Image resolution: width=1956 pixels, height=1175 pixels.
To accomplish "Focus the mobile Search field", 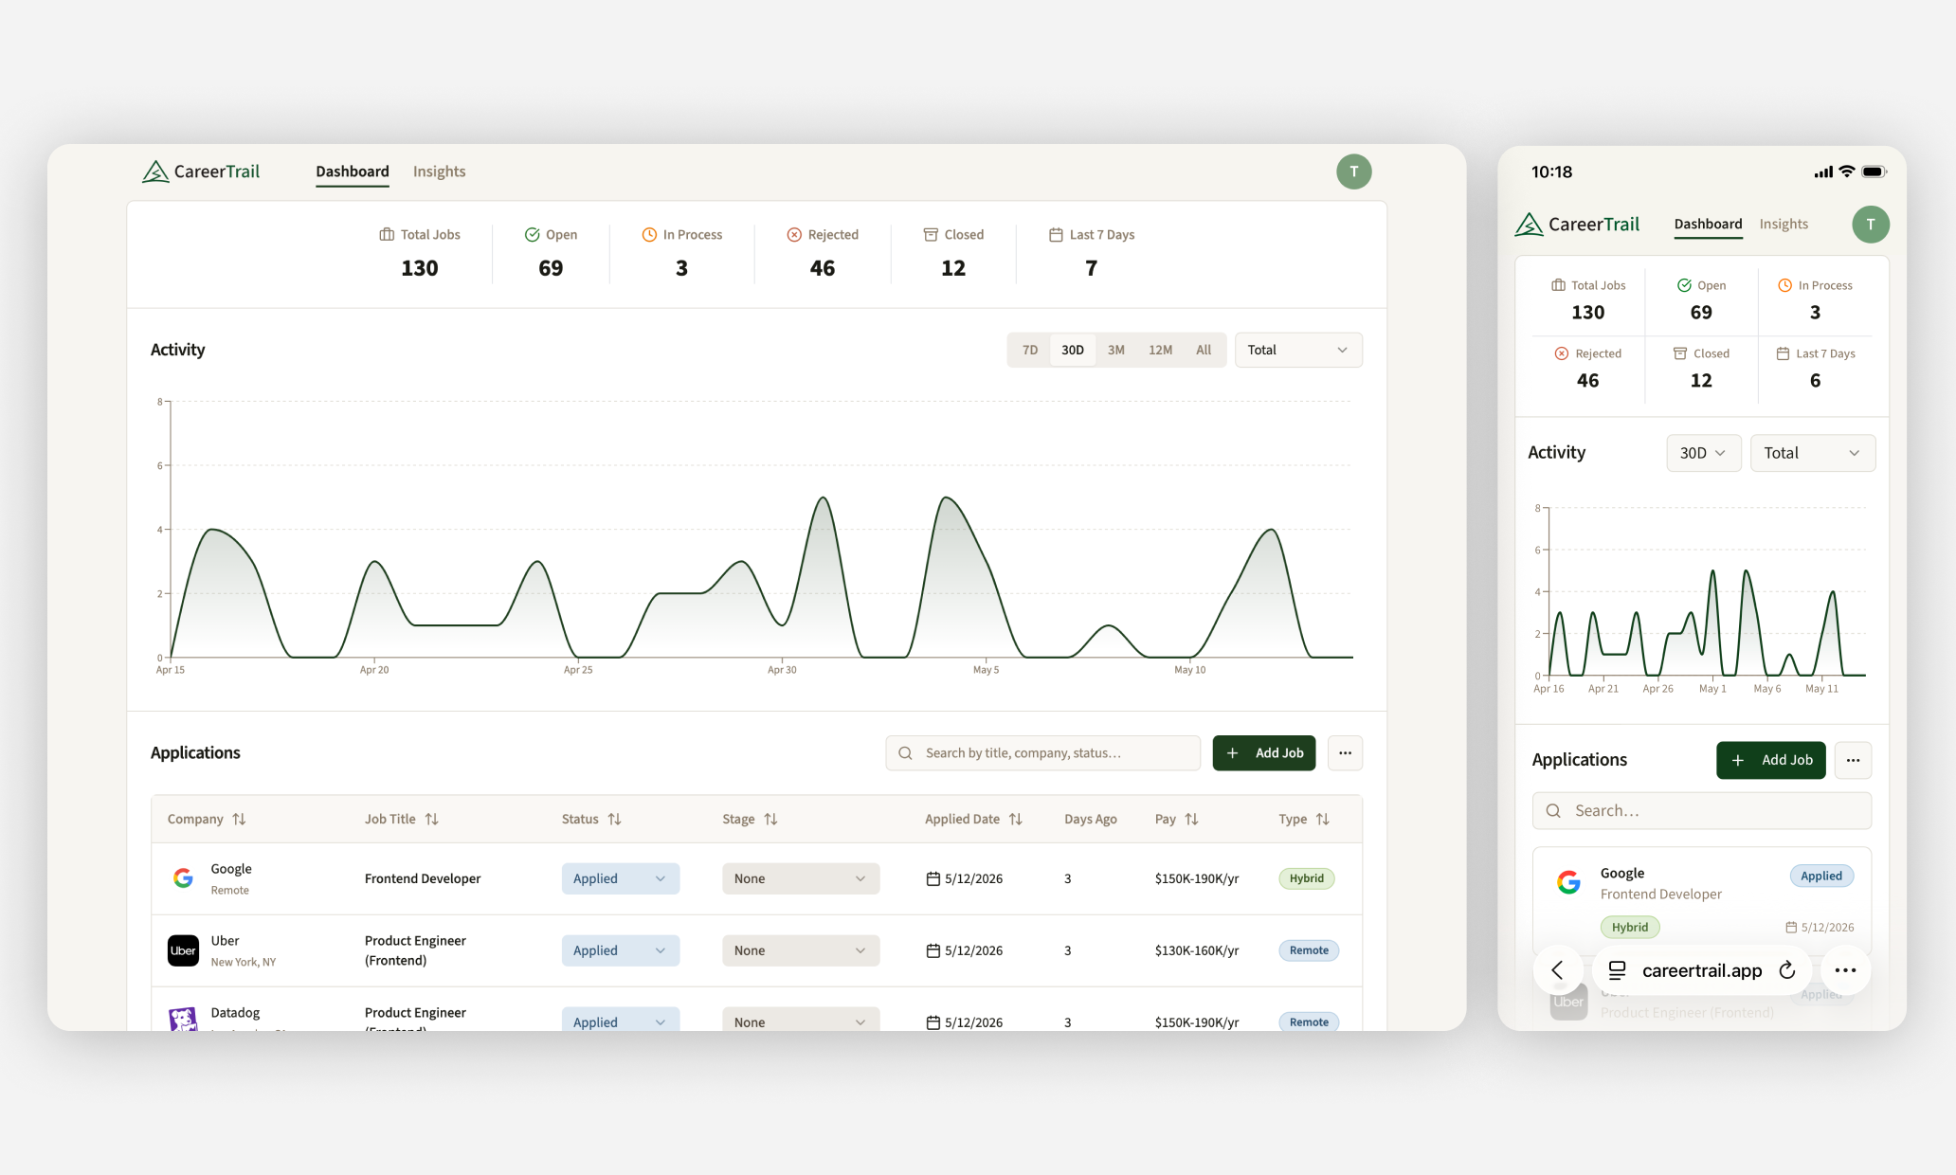I will pos(1701,811).
